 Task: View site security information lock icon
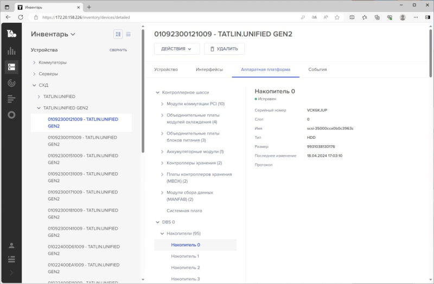point(36,17)
